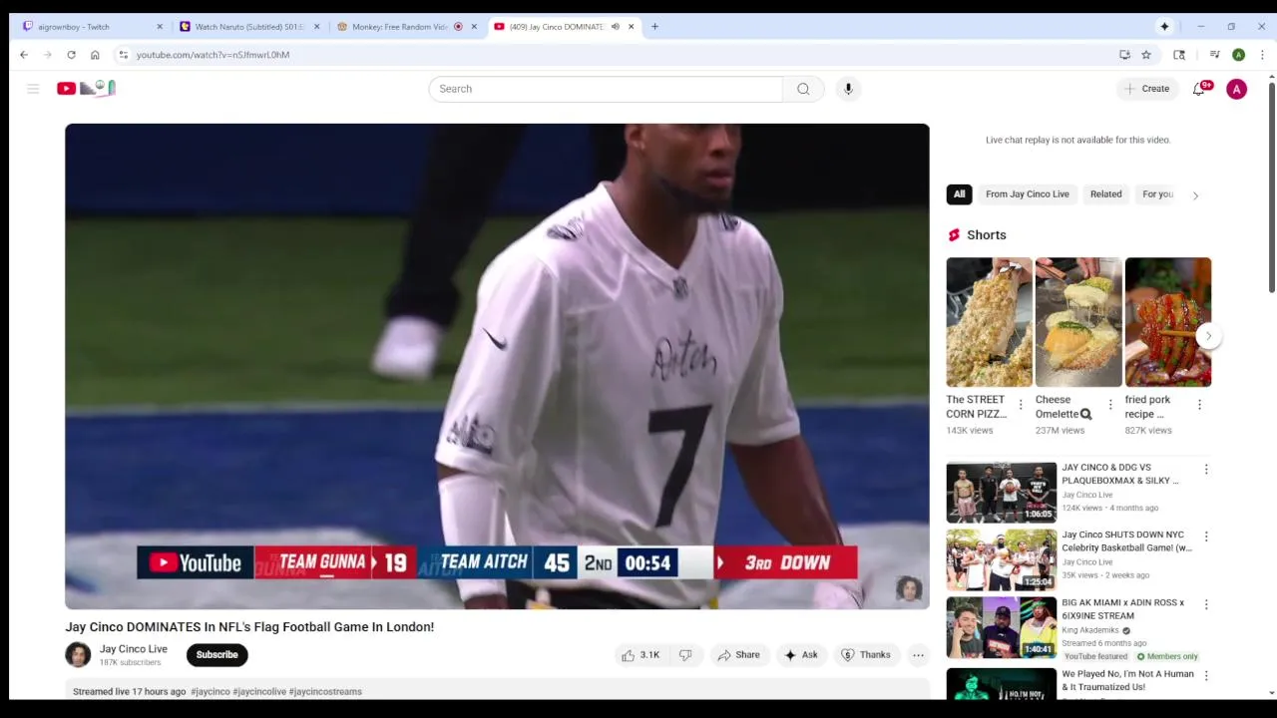The width and height of the screenshot is (1277, 718).
Task: Close the Twitch tab
Action: click(x=159, y=27)
